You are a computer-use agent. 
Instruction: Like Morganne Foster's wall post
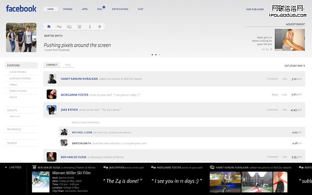point(284,95)
